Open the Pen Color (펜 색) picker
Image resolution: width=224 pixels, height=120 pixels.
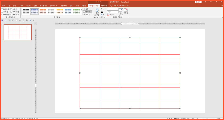click(x=111, y=14)
